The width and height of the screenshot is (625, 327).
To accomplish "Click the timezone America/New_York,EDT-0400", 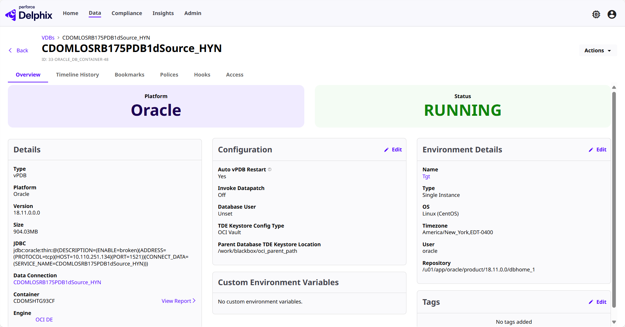I will pos(457,232).
